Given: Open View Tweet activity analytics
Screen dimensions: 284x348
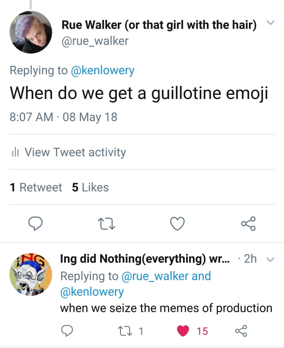Looking at the screenshot, I should 75,152.
